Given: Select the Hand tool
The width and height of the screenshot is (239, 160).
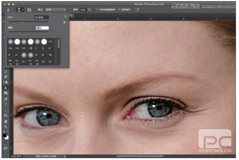Looking at the screenshot, I should 6,122.
